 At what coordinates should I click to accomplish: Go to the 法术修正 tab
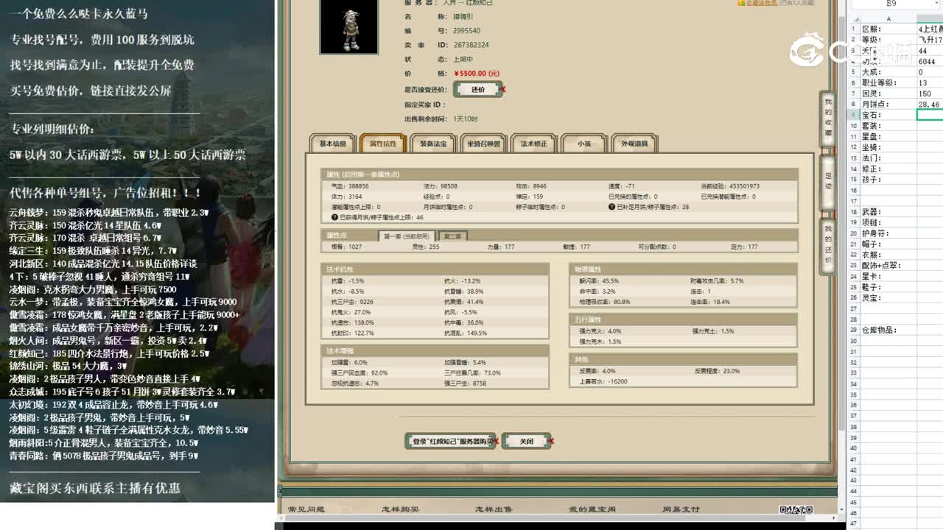(534, 144)
